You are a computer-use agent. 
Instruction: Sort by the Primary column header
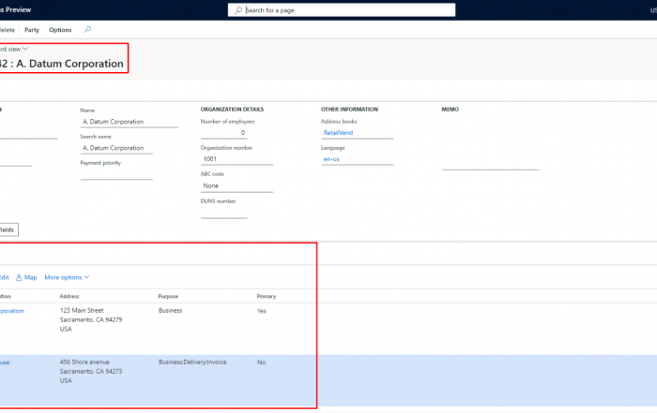coord(266,296)
